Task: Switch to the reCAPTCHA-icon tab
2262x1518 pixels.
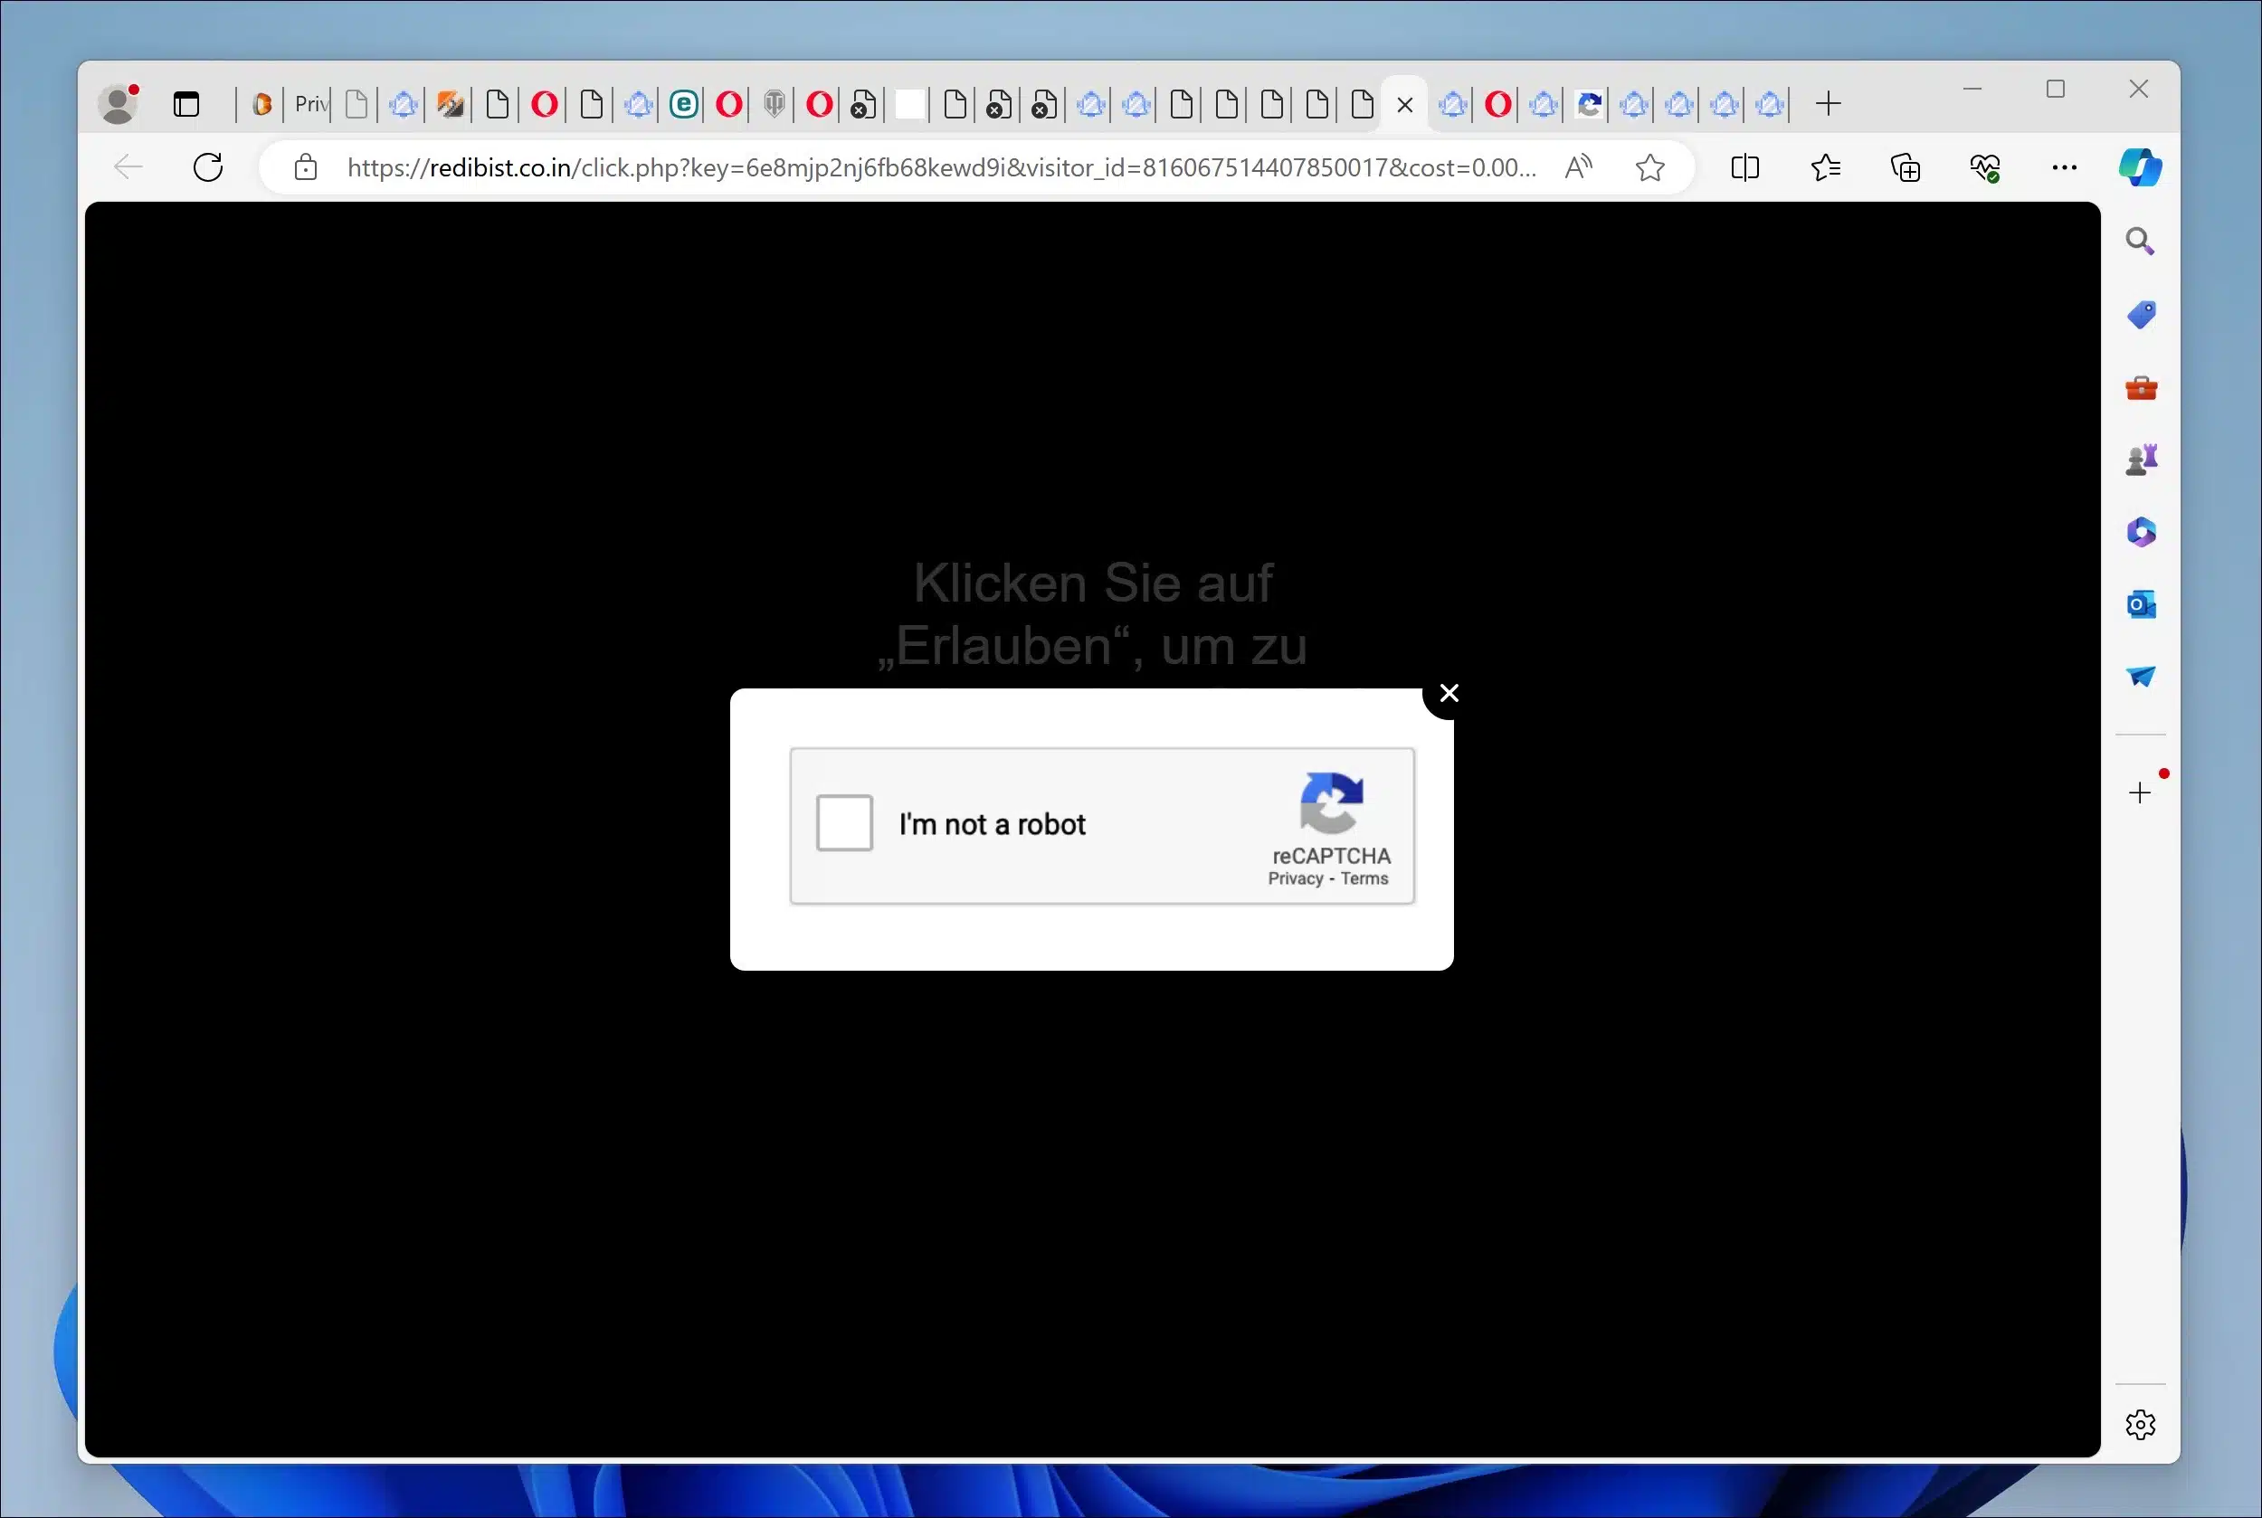Action: pyautogui.click(x=1589, y=105)
